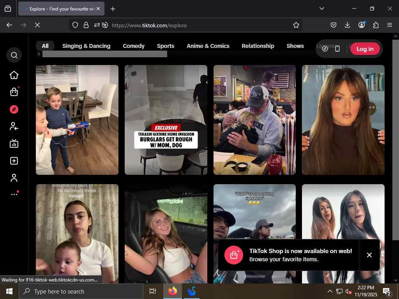Open the Extensions puzzle icon

pos(376,25)
